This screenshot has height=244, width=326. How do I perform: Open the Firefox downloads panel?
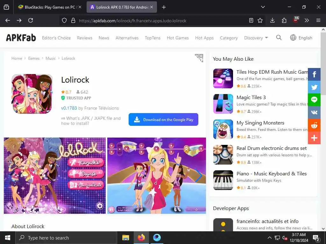click(273, 20)
